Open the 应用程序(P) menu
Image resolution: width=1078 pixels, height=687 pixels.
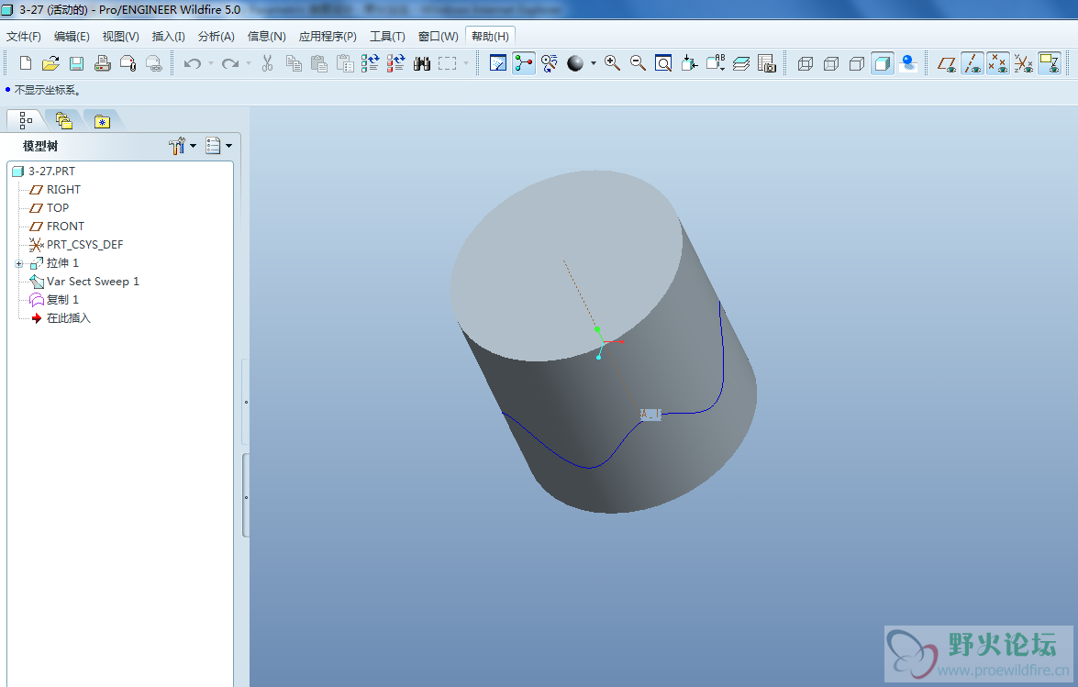pos(328,37)
